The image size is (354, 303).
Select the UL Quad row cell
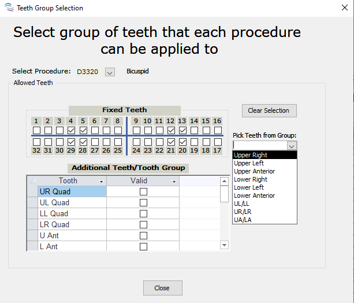pos(72,202)
